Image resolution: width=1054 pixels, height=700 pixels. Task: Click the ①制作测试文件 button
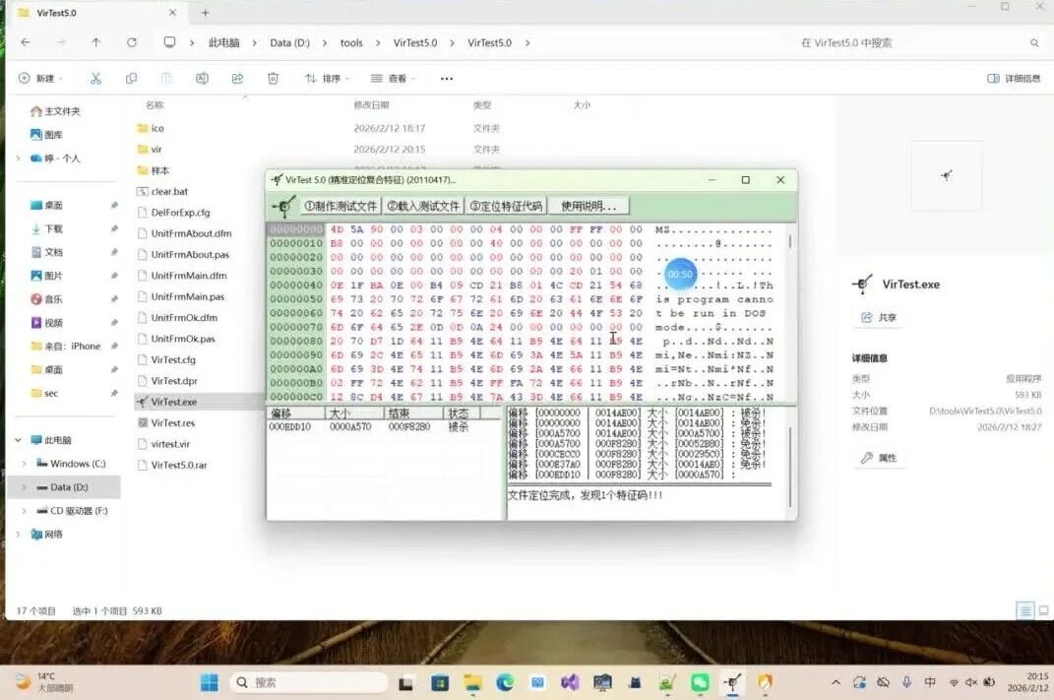[341, 206]
